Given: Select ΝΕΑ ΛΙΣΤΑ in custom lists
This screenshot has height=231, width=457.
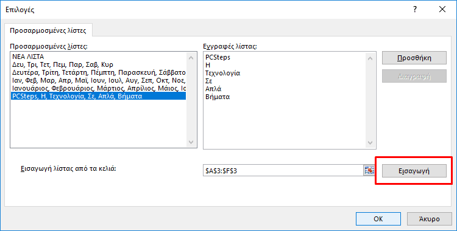Looking at the screenshot, I should 99,57.
